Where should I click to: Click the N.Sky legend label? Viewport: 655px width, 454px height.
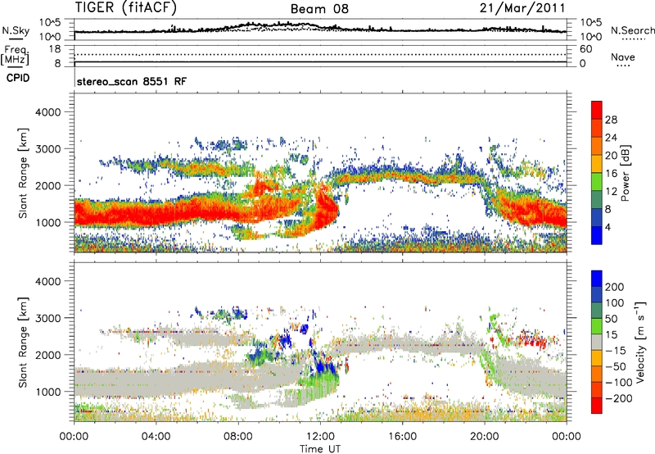coord(16,30)
